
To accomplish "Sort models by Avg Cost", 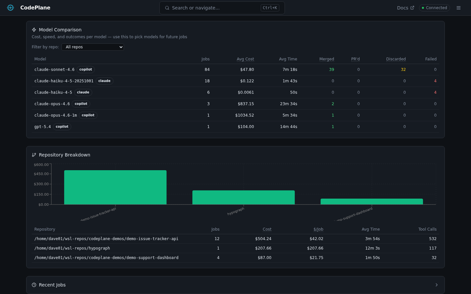I will 245,59.
